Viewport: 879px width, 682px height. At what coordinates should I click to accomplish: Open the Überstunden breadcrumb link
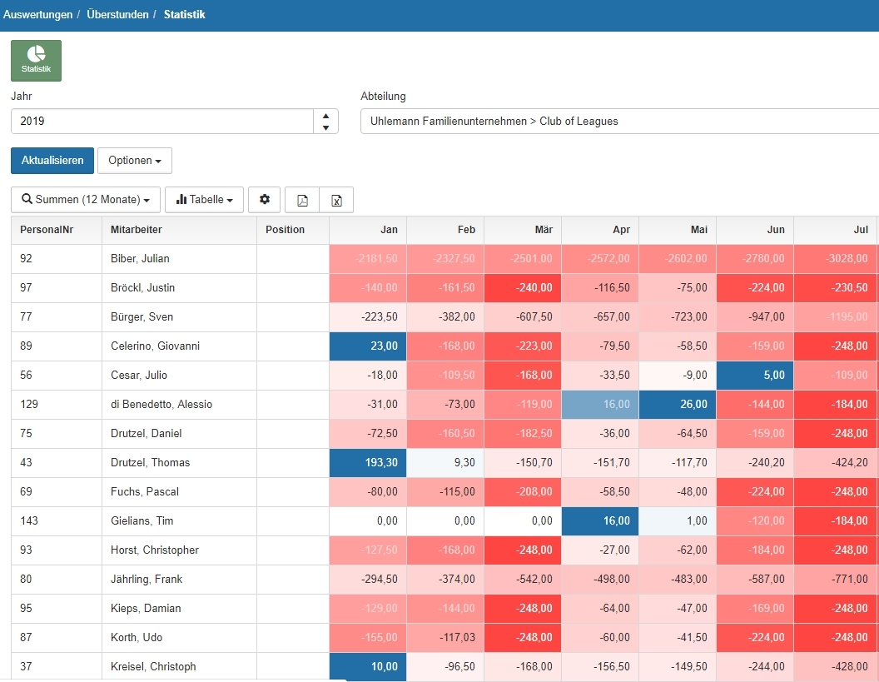tap(117, 15)
